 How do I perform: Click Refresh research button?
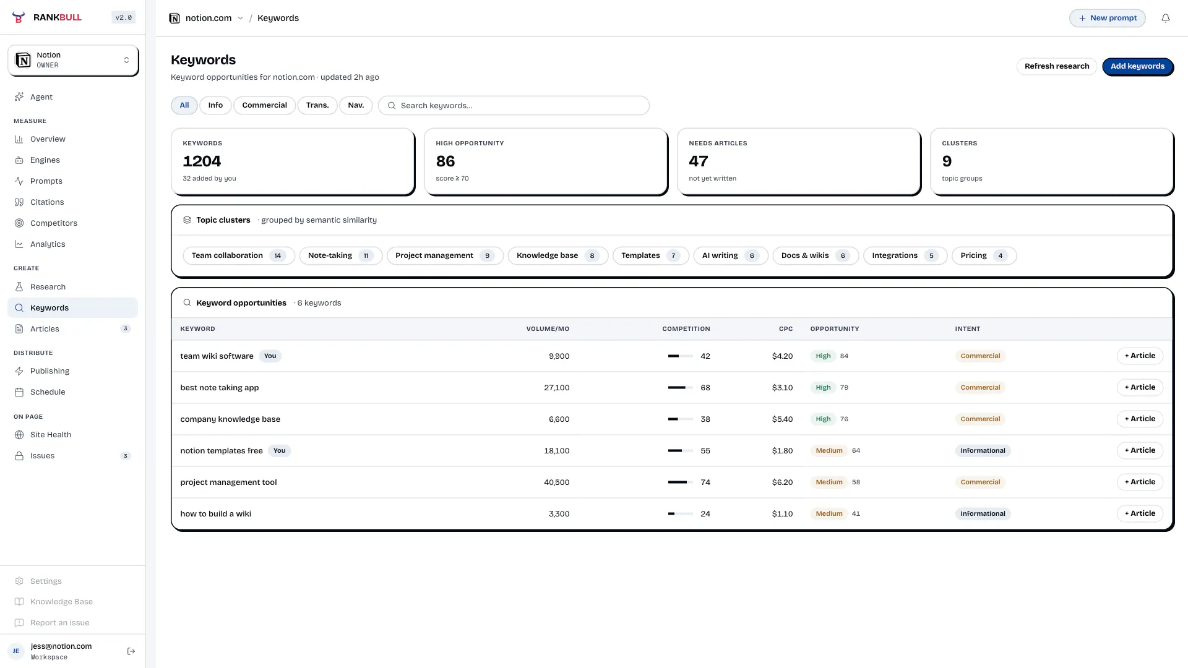click(1057, 66)
